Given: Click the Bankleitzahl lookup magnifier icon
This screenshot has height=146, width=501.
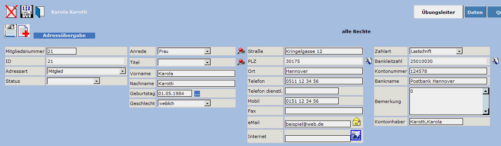Looking at the screenshot, I should point(495,61).
